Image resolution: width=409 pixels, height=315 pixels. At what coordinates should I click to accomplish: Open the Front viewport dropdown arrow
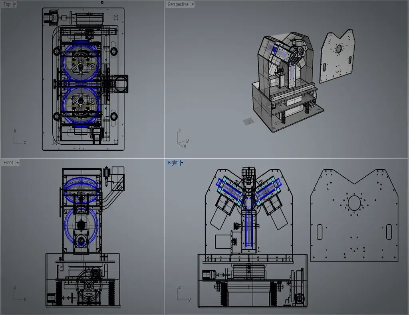pos(17,163)
